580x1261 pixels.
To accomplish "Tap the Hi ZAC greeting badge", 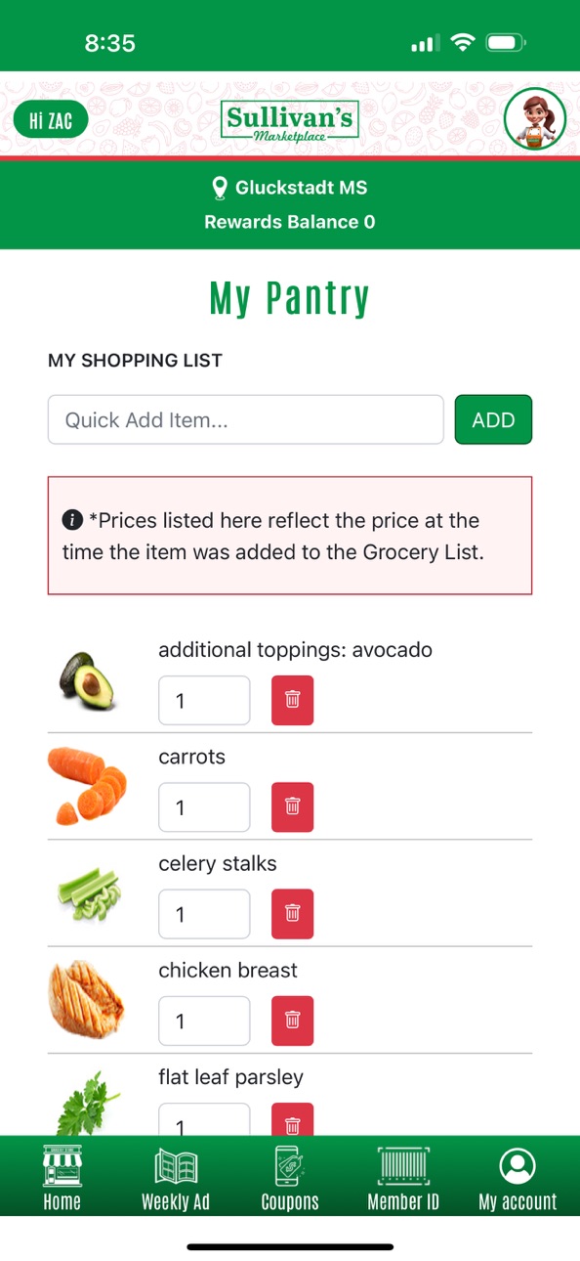I will tap(51, 121).
